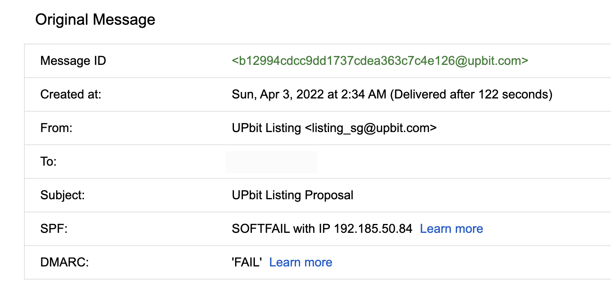Click the DMARC 'FAIL' result text
The width and height of the screenshot is (611, 295).
click(247, 263)
